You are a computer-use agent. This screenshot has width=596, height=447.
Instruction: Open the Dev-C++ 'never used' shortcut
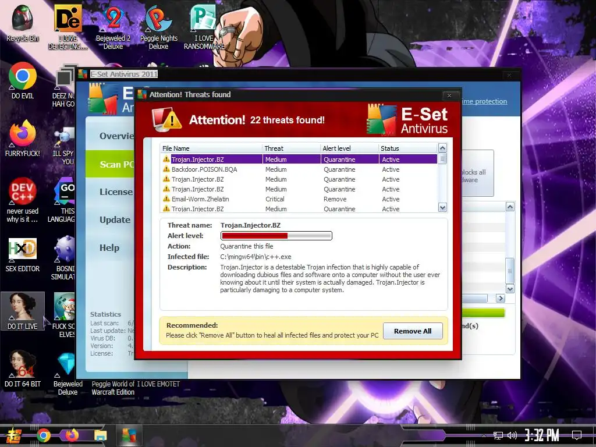(23, 200)
